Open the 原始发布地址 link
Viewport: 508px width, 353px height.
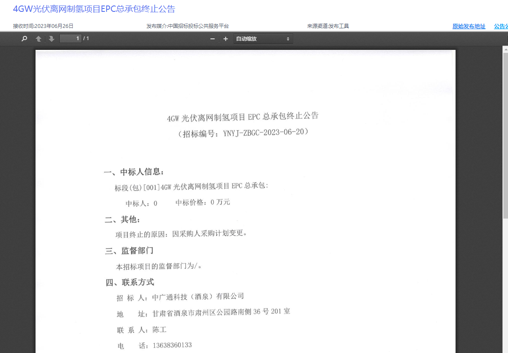(x=469, y=26)
